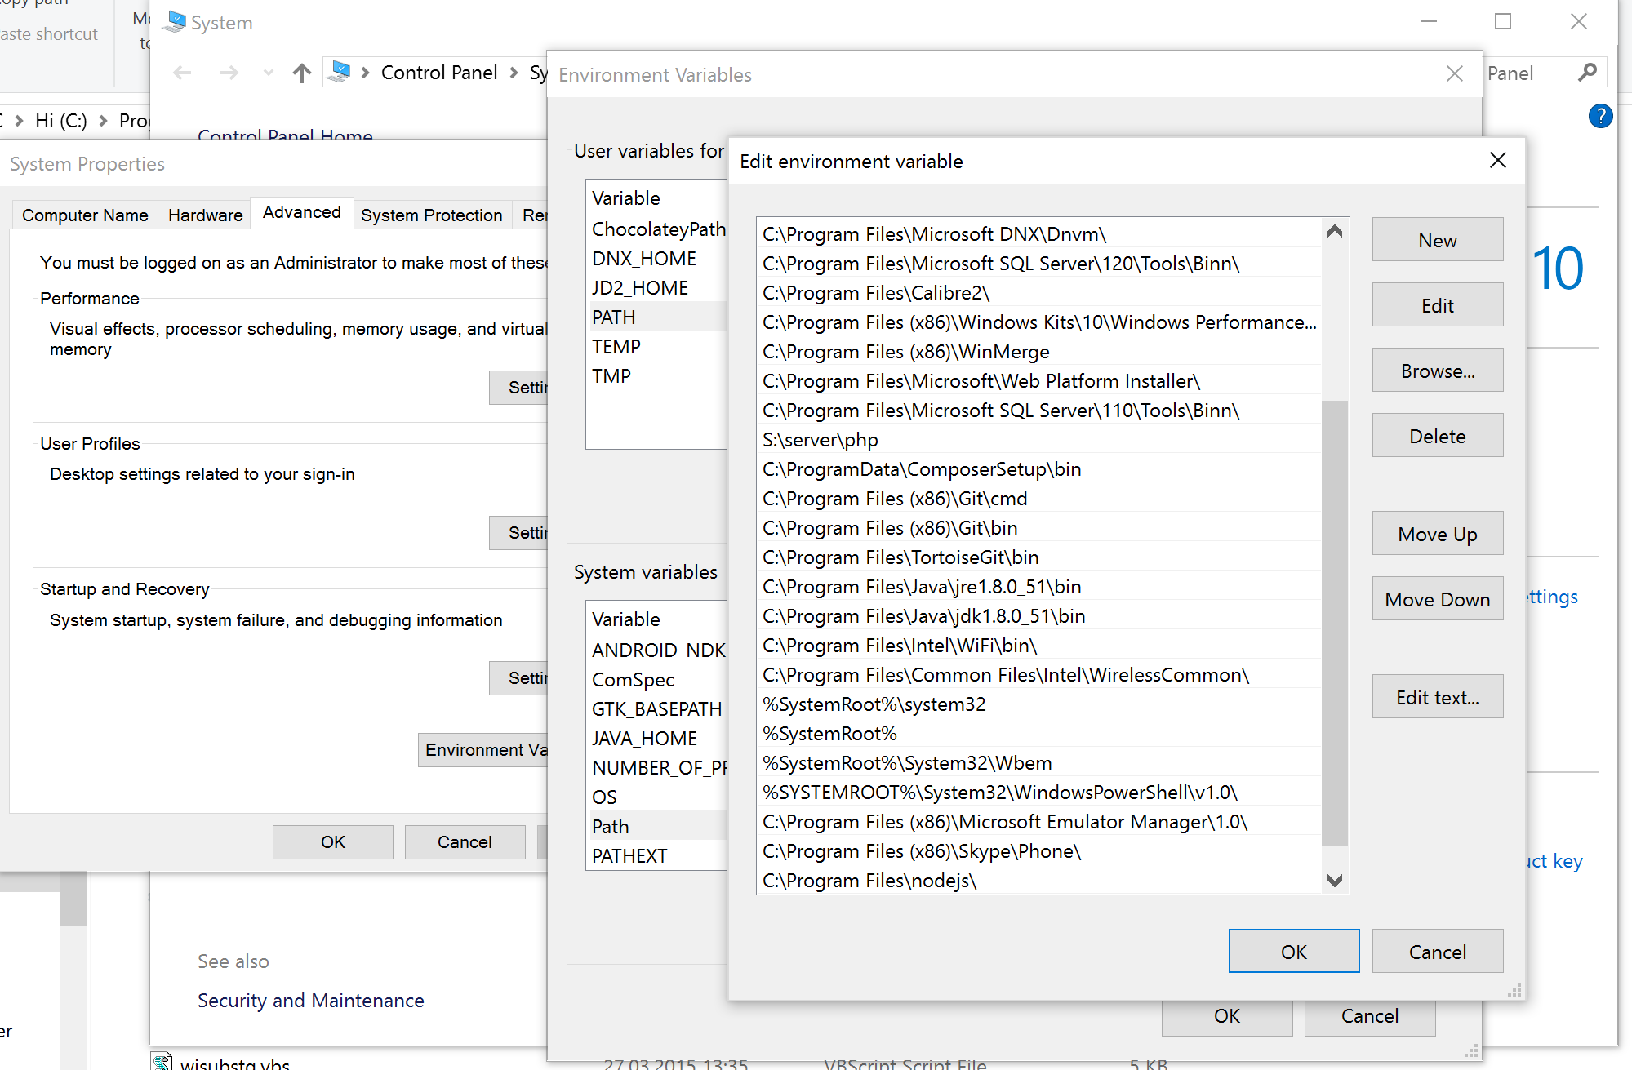The height and width of the screenshot is (1070, 1632).
Task: Click the up one level arrow
Action: (301, 73)
